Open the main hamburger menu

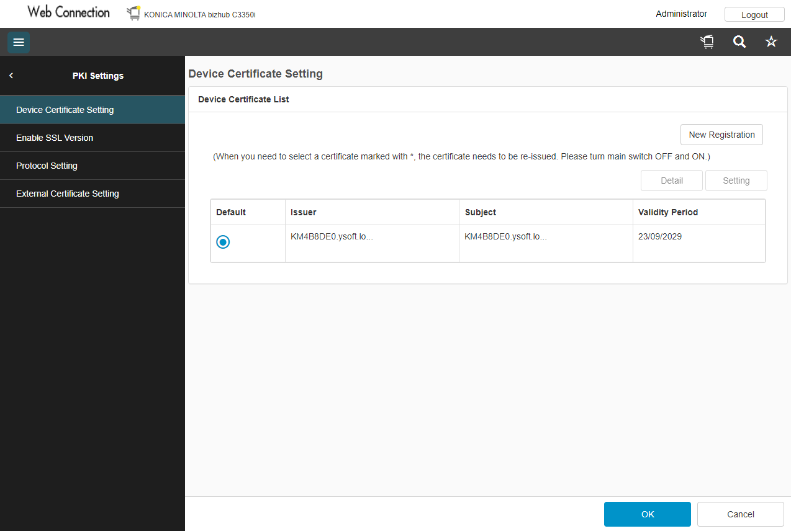(18, 42)
